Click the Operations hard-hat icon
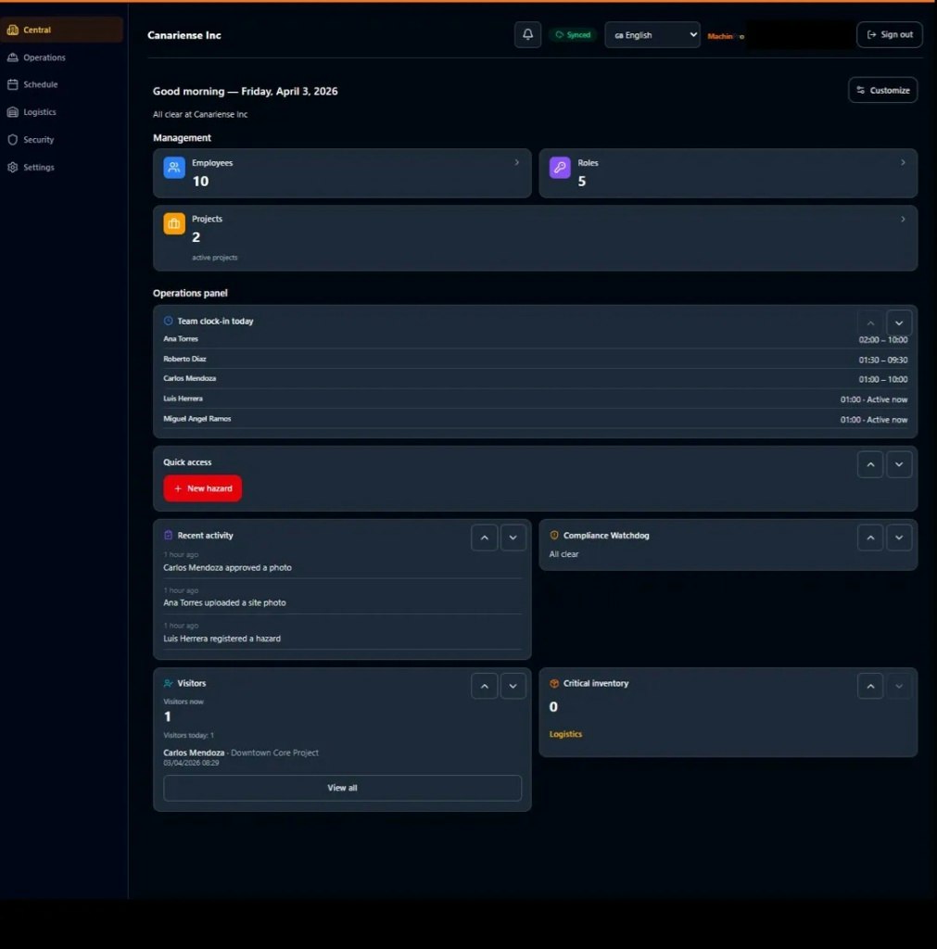937x949 pixels. point(13,57)
